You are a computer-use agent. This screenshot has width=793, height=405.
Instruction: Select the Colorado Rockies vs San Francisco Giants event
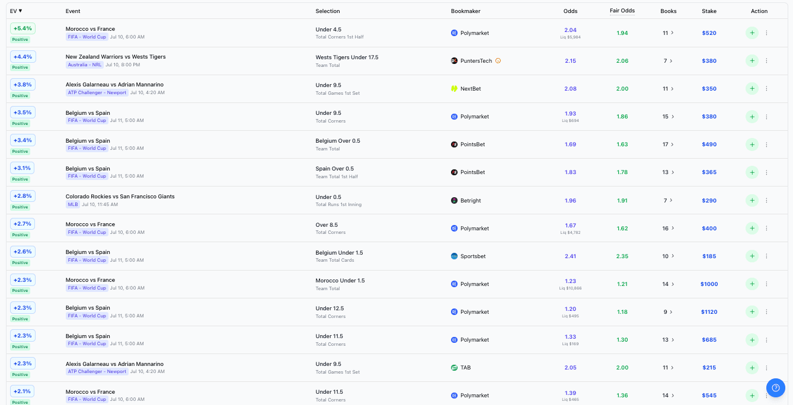pyautogui.click(x=120, y=197)
